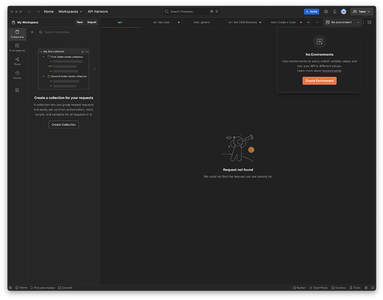
Task: Click the Create Environment button
Action: click(319, 81)
